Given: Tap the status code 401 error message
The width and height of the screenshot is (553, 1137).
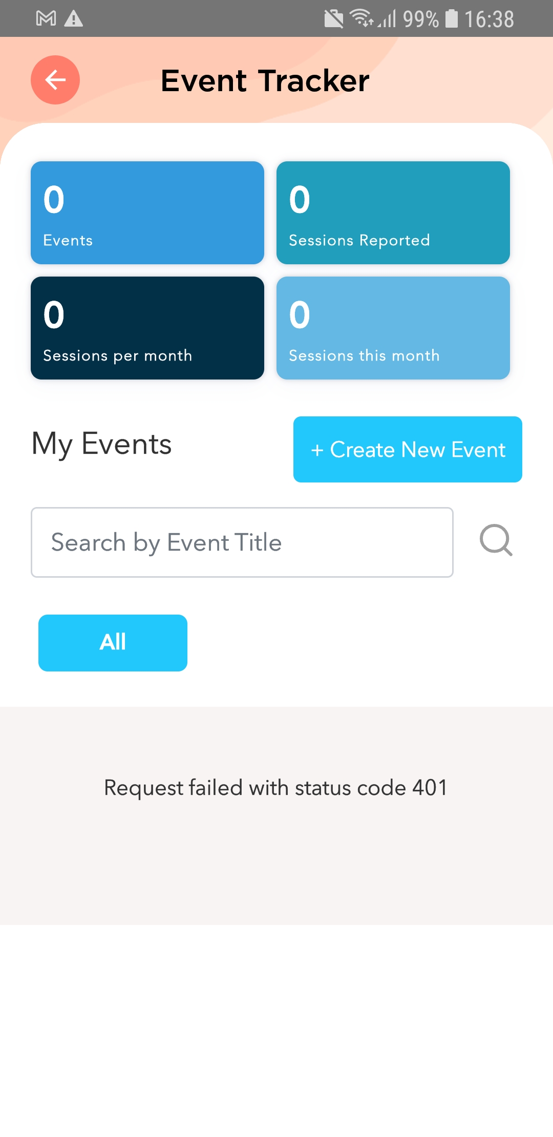Looking at the screenshot, I should click(x=276, y=788).
